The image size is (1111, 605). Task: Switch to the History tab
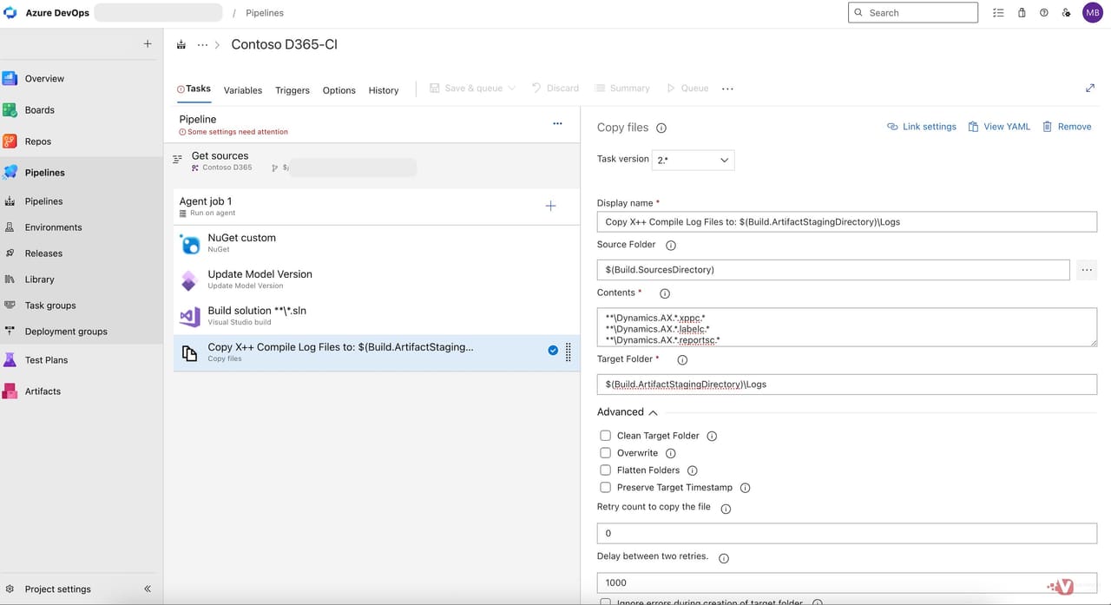click(384, 90)
